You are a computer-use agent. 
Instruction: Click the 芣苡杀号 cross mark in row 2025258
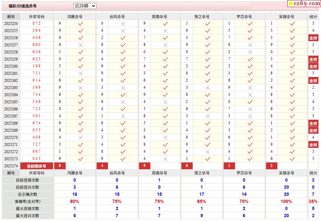[x=250, y=52]
